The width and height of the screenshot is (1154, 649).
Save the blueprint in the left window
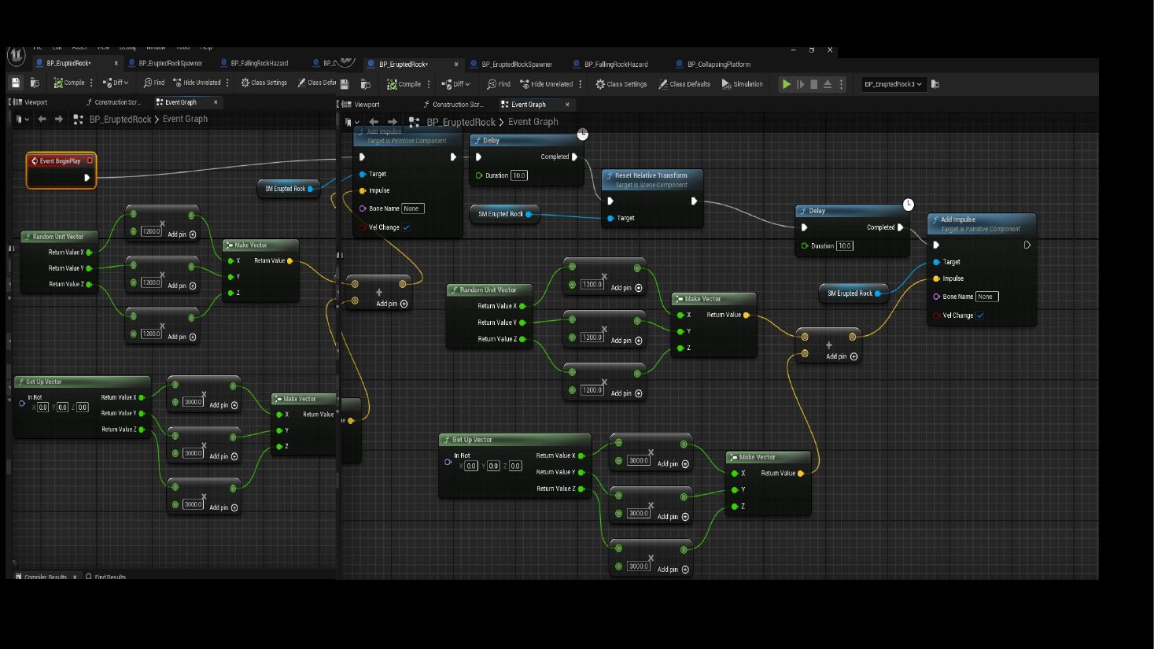pos(15,83)
